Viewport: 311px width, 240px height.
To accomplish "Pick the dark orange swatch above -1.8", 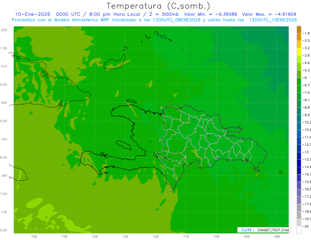I will click(x=299, y=30).
